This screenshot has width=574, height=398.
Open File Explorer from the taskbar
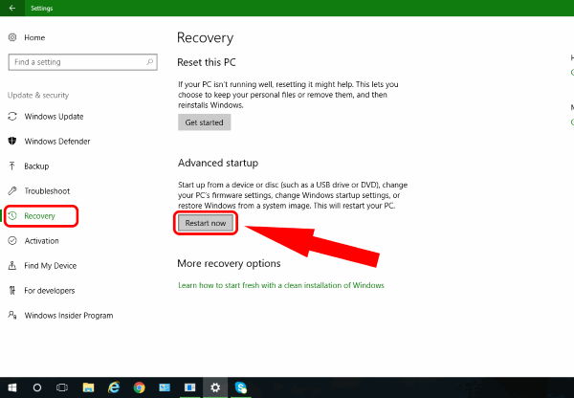tap(88, 387)
